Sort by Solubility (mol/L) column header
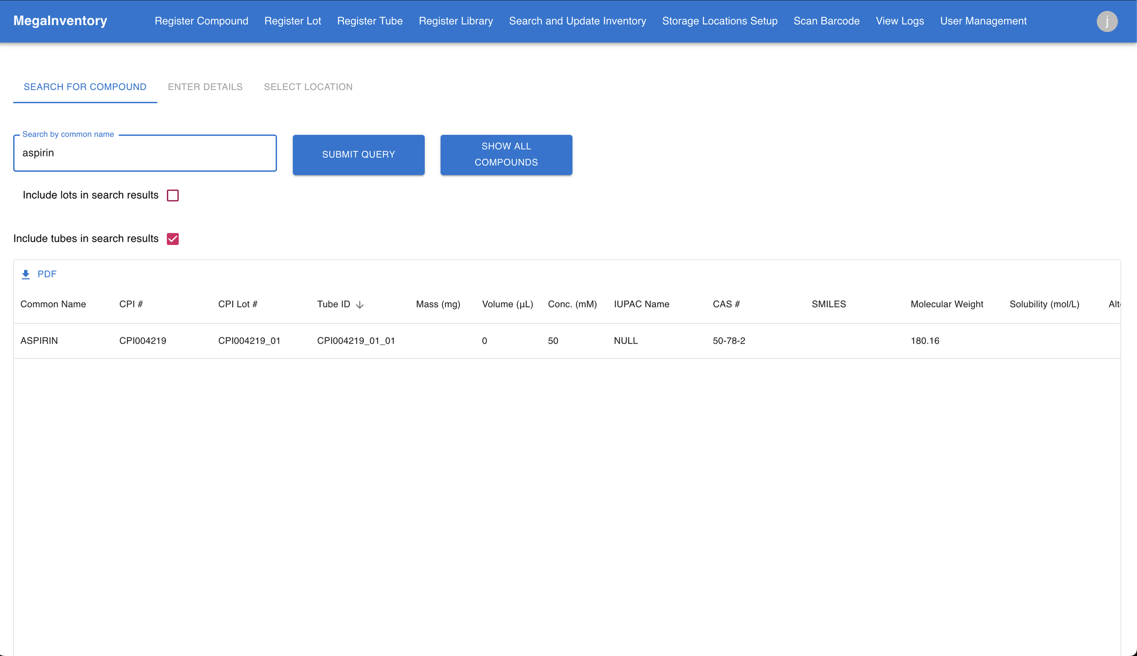The image size is (1137, 656). 1044,304
